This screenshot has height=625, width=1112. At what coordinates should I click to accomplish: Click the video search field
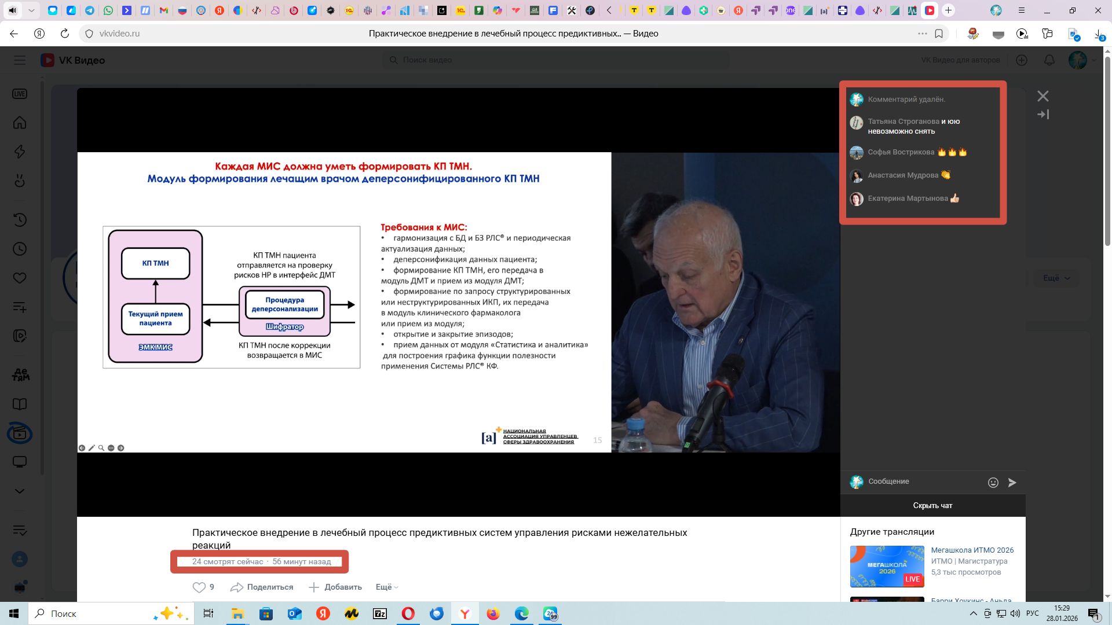point(556,60)
